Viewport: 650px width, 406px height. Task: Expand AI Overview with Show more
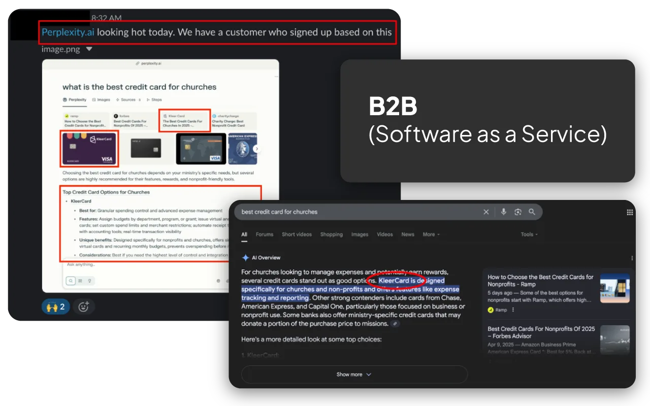354,375
